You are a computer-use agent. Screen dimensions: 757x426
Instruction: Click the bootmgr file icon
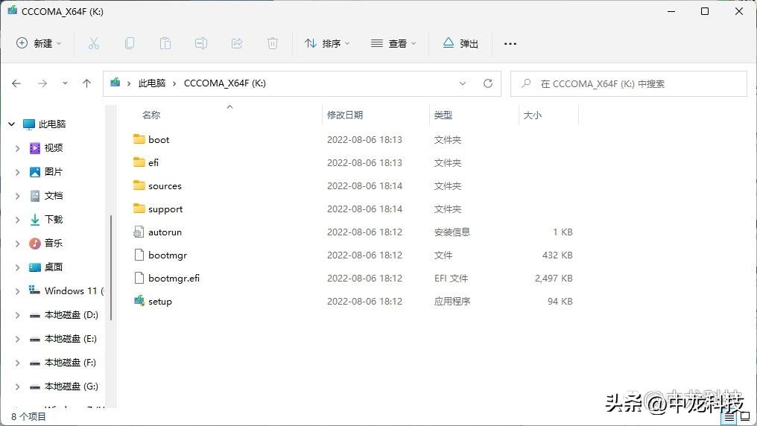139,255
